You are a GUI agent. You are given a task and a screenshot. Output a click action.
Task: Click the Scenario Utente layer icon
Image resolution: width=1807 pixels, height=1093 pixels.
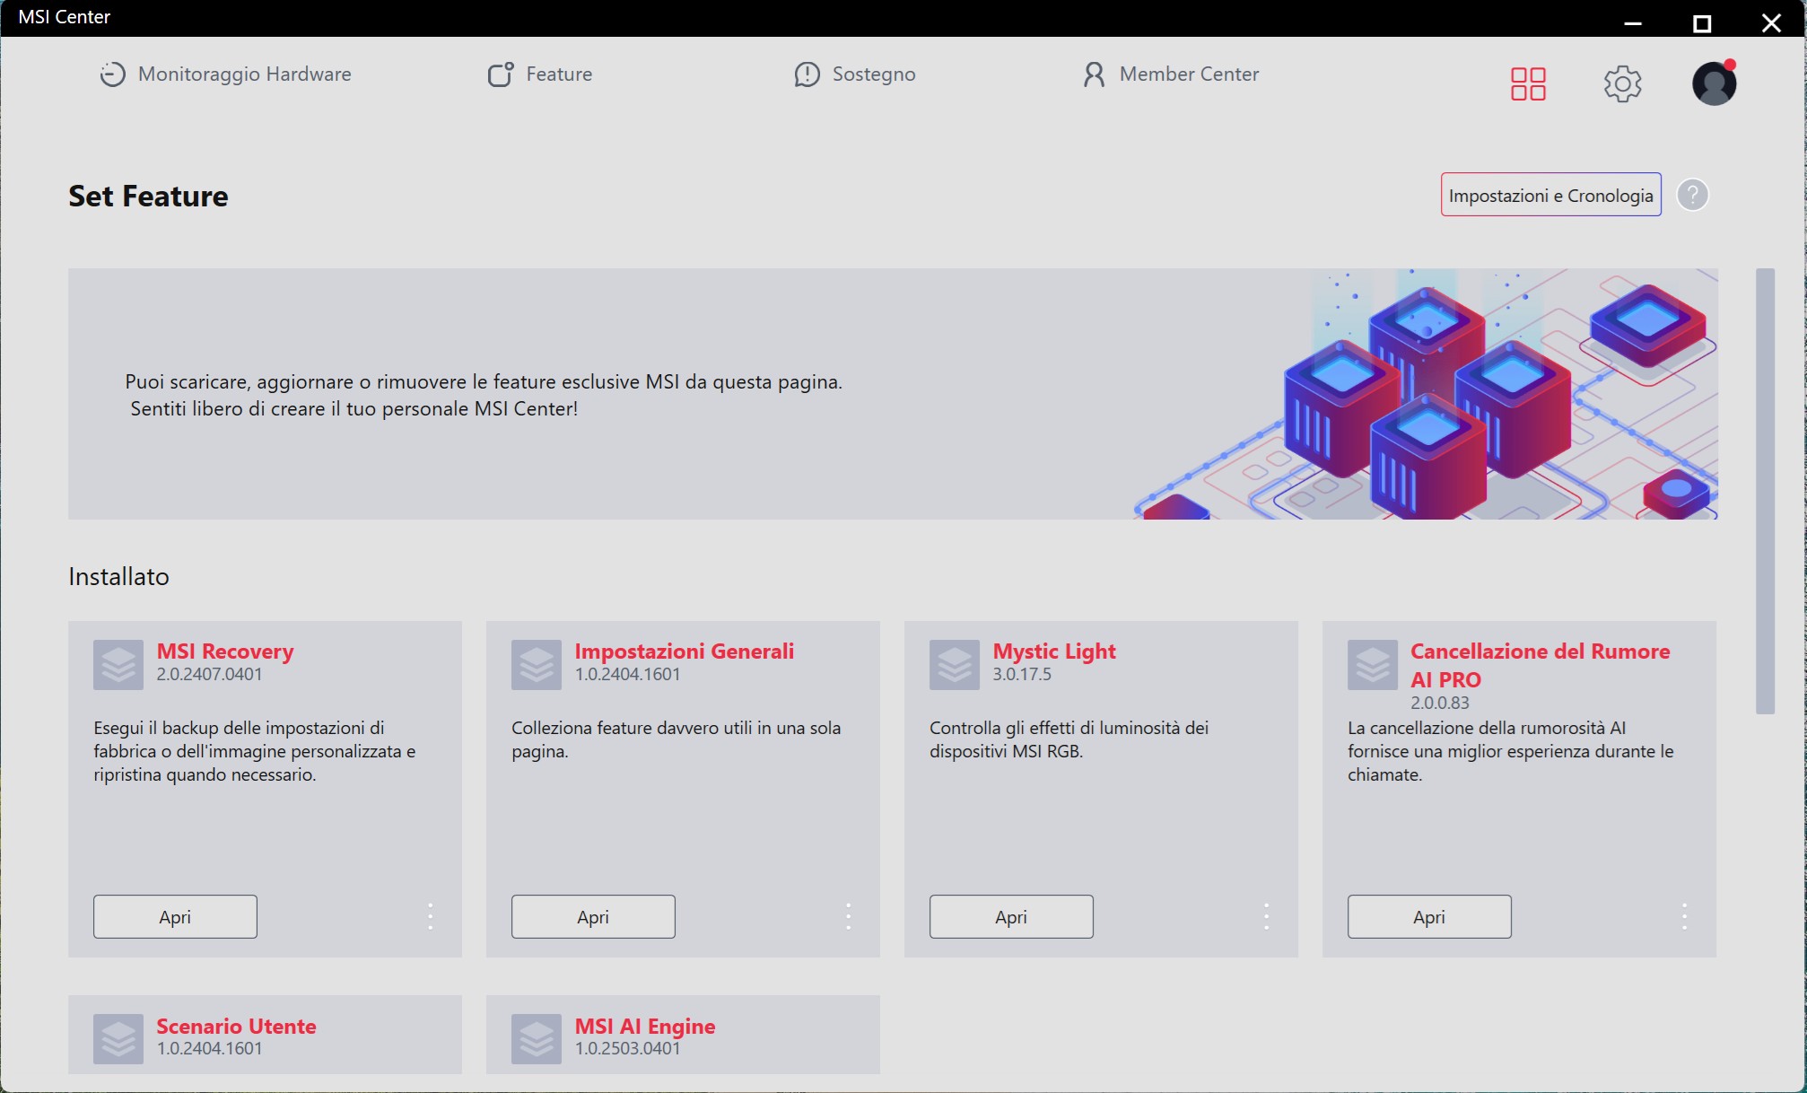[118, 1039]
